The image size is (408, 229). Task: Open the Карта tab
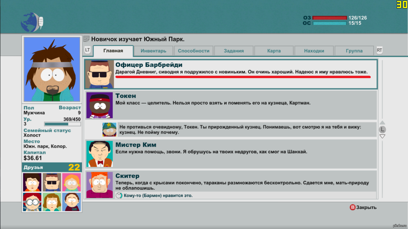274,51
